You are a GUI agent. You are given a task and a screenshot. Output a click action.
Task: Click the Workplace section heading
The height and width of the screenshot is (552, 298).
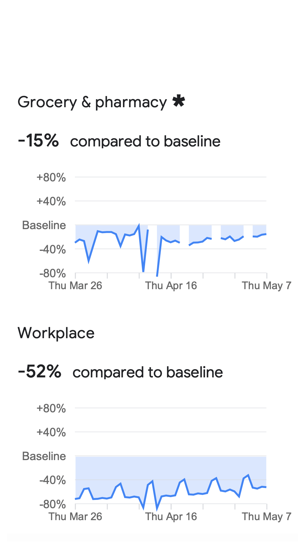tap(56, 333)
